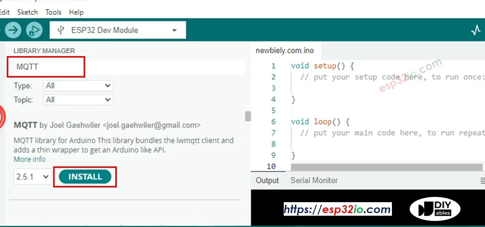Click the editor horizontal scrollbar

386,167
